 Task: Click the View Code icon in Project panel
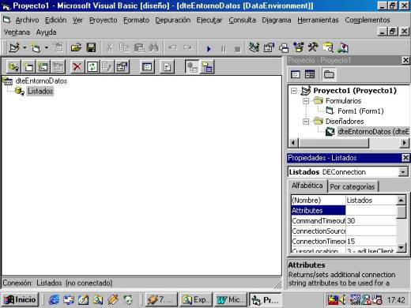(x=296, y=74)
